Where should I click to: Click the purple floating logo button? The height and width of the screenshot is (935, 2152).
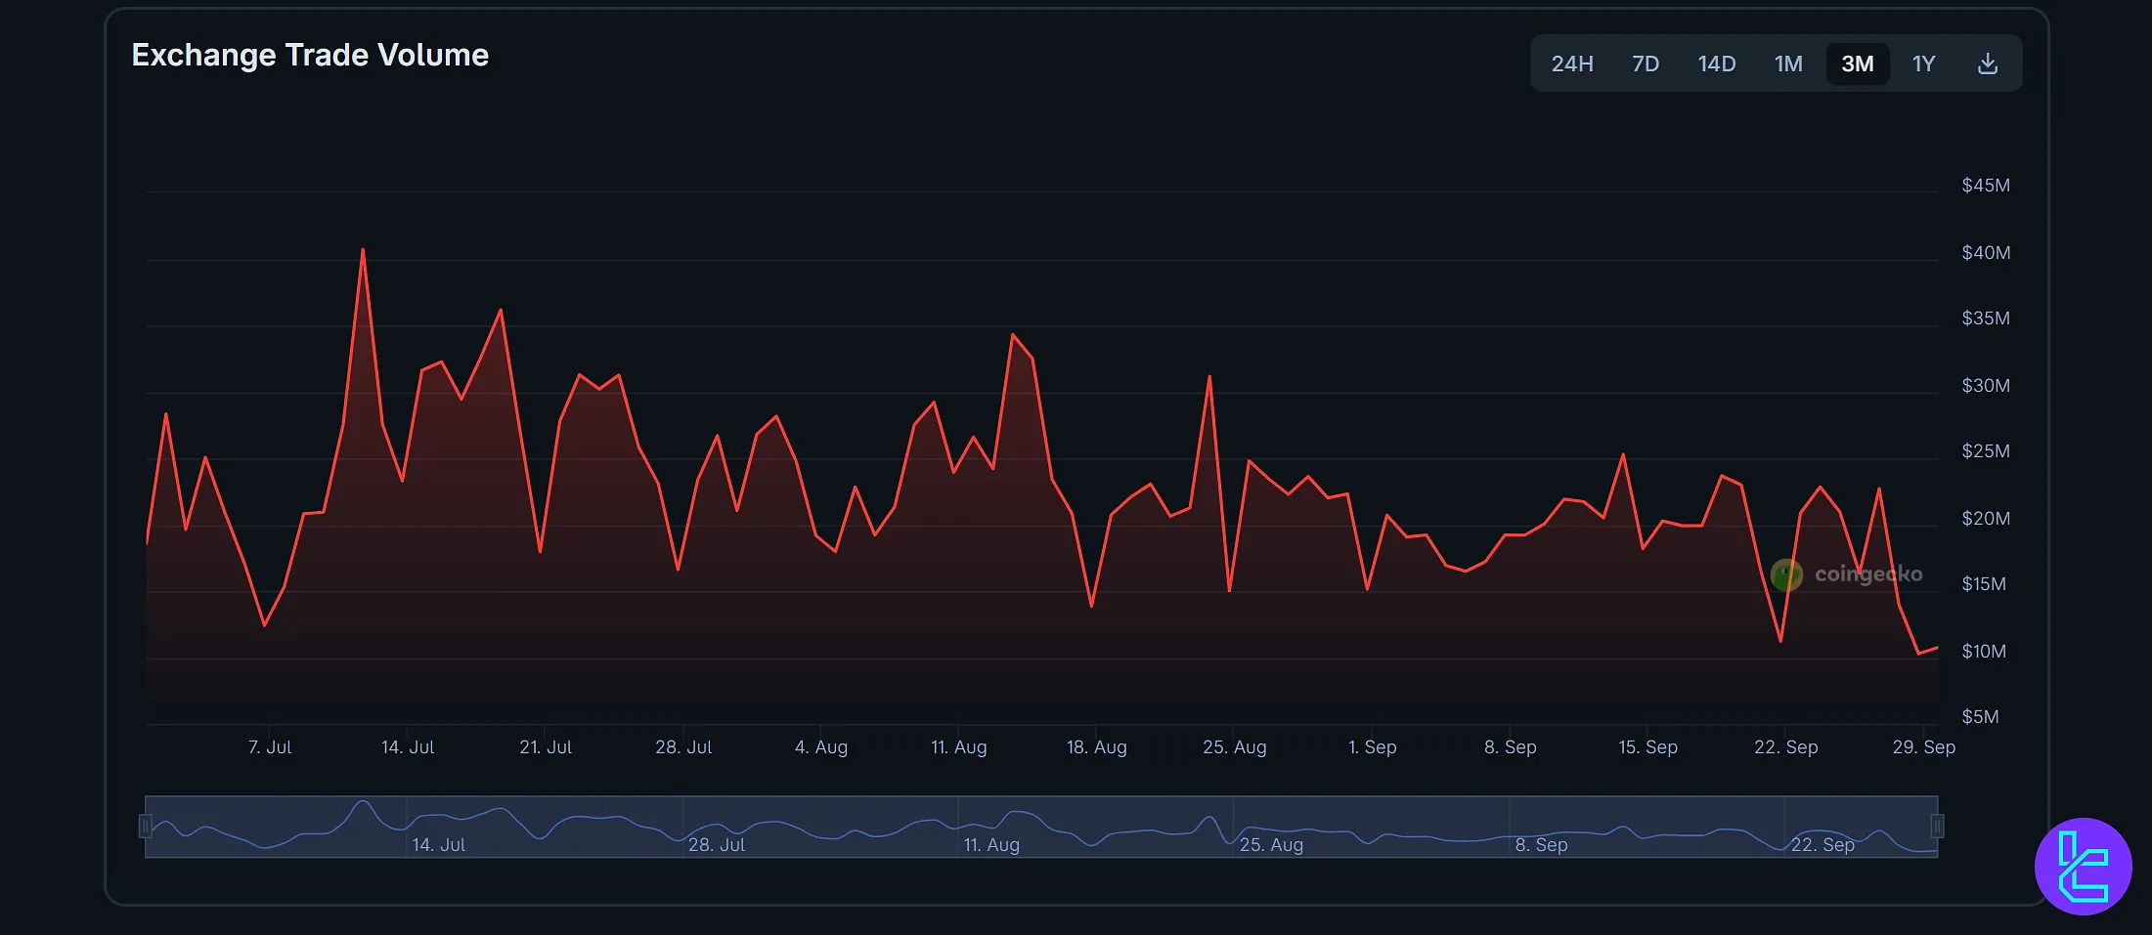pos(2083,867)
